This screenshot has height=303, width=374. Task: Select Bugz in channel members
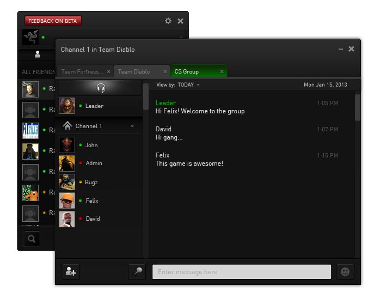(x=100, y=182)
